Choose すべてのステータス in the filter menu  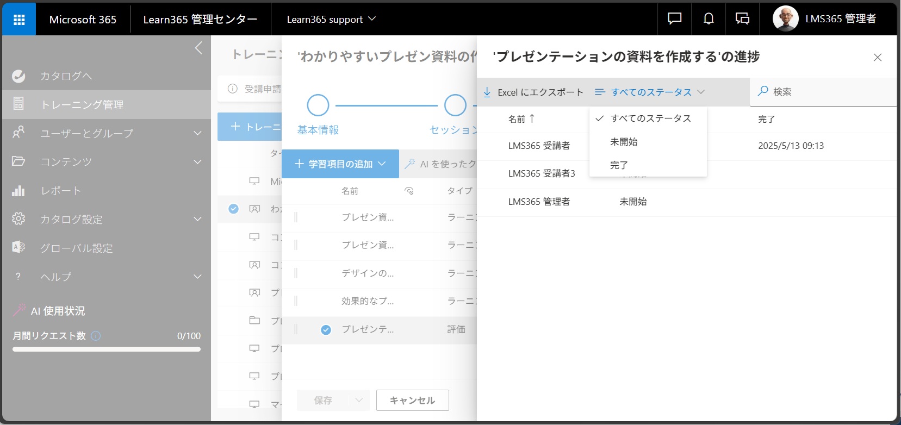pos(648,118)
